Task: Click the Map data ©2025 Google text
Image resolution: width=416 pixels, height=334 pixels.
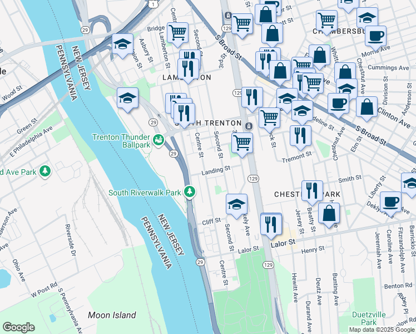Action: (x=382, y=330)
